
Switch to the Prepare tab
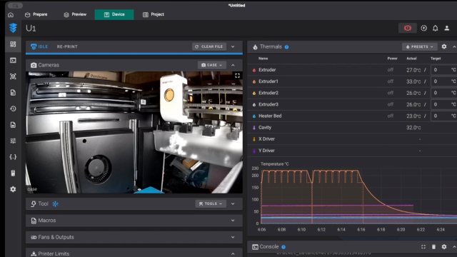click(36, 14)
